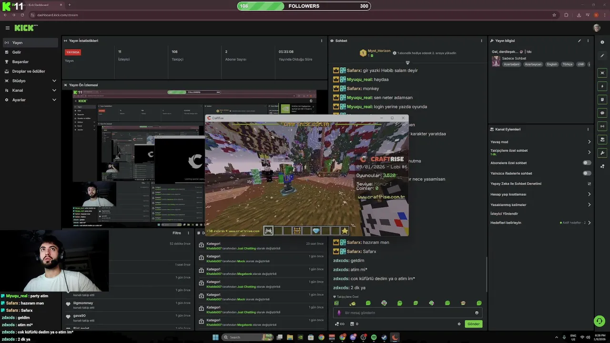Open the Yayın section in sidebar
610x343 pixels.
tap(30, 42)
